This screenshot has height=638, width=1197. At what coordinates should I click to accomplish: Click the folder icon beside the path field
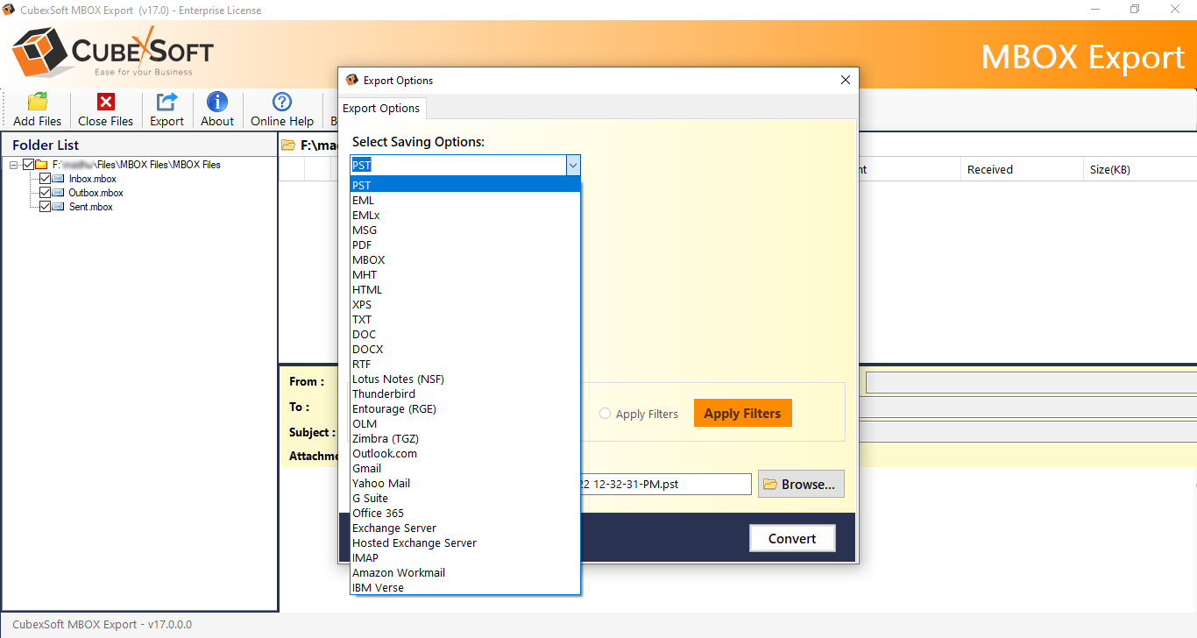click(x=288, y=146)
